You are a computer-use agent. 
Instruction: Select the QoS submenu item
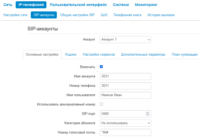pyautogui.click(x=104, y=15)
